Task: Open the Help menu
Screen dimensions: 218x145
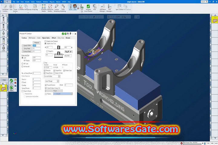Action: [69, 2]
